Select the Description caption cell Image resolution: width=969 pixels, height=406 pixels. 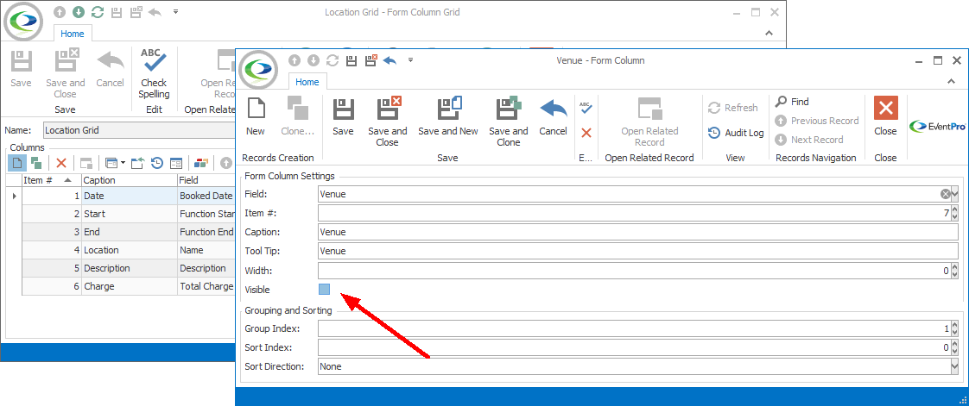(130, 268)
